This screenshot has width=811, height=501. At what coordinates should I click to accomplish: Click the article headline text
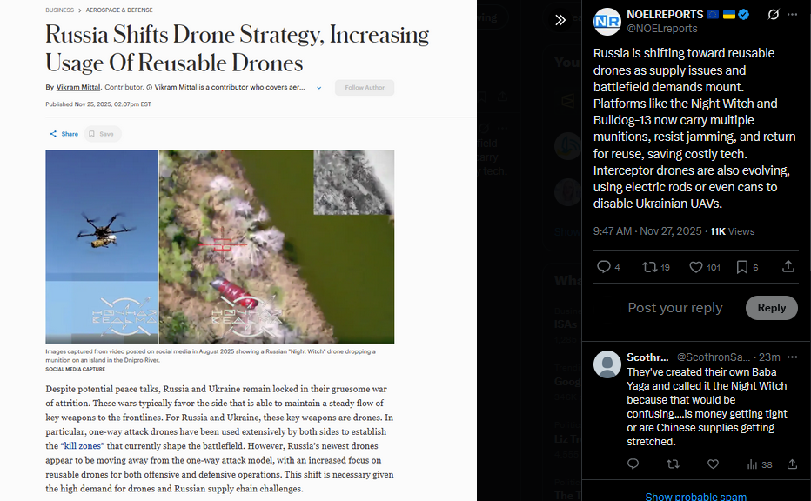pos(237,49)
